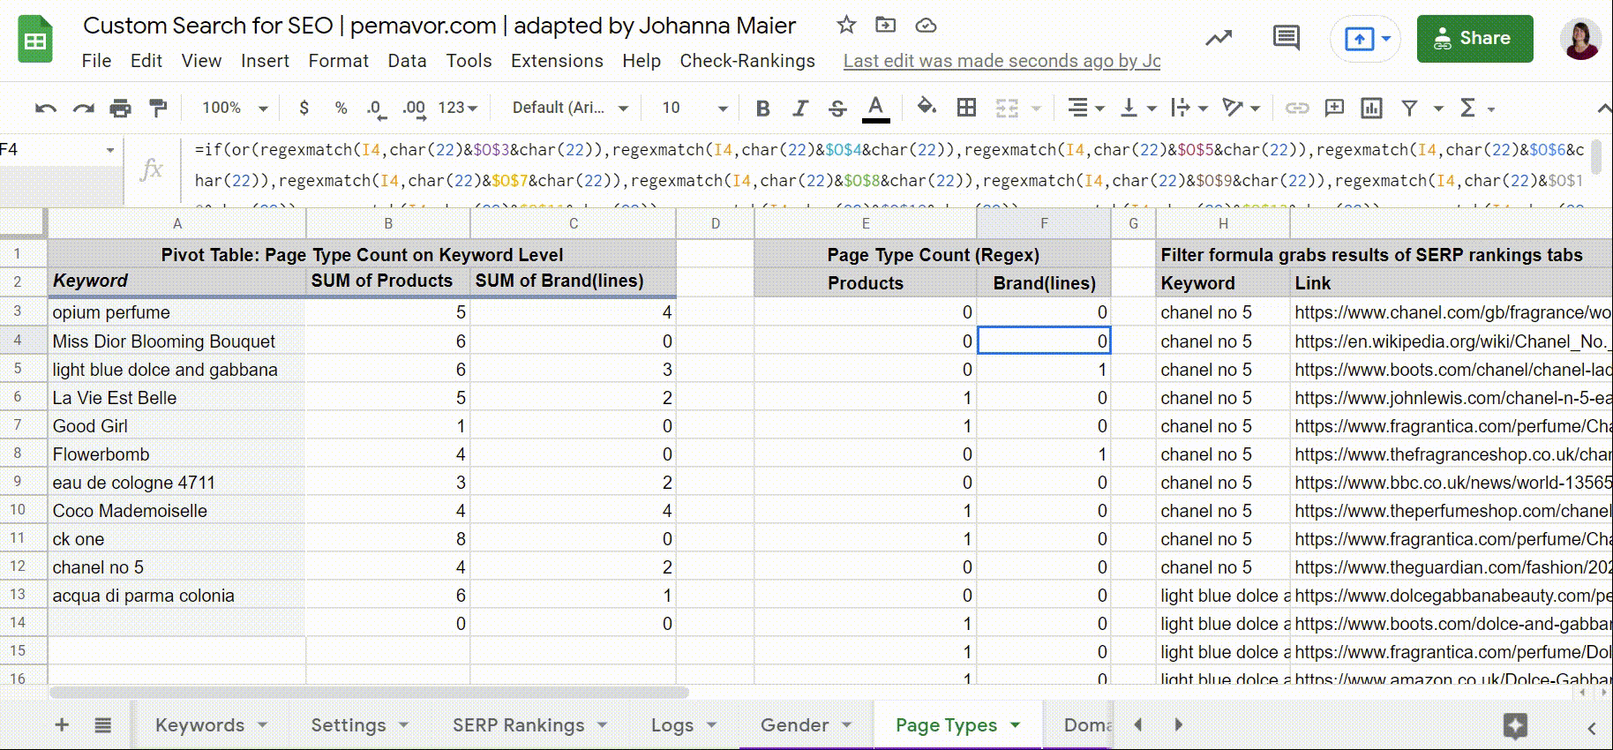Image resolution: width=1613 pixels, height=750 pixels.
Task: Star this spreadsheet document
Action: tap(846, 25)
